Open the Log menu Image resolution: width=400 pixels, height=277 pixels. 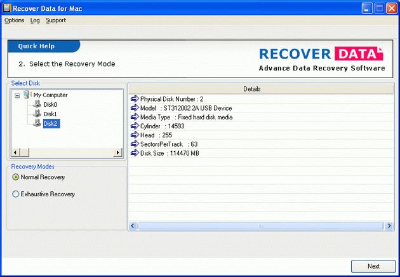(35, 20)
